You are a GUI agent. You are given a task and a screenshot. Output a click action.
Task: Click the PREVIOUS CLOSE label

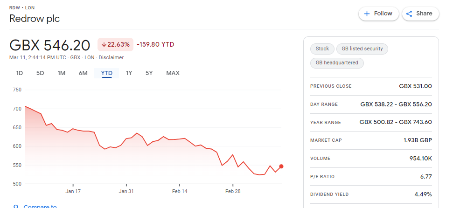point(331,86)
